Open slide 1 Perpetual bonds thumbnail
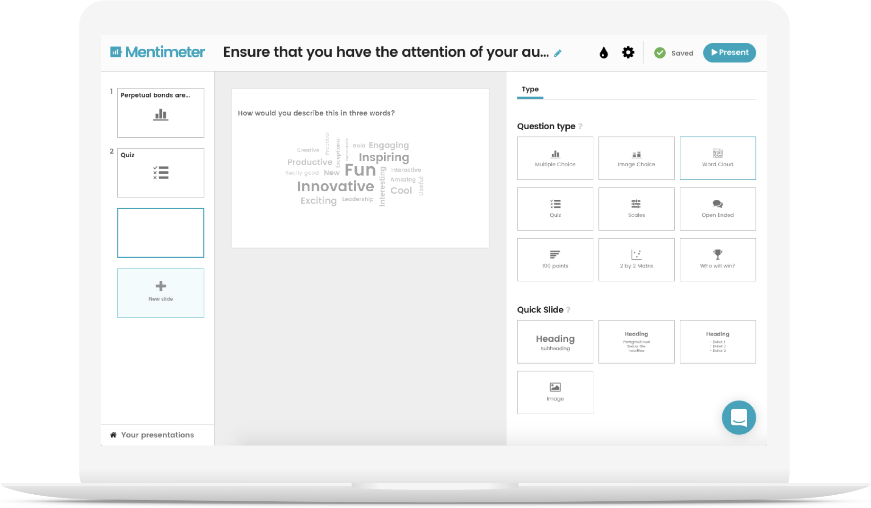 [160, 113]
